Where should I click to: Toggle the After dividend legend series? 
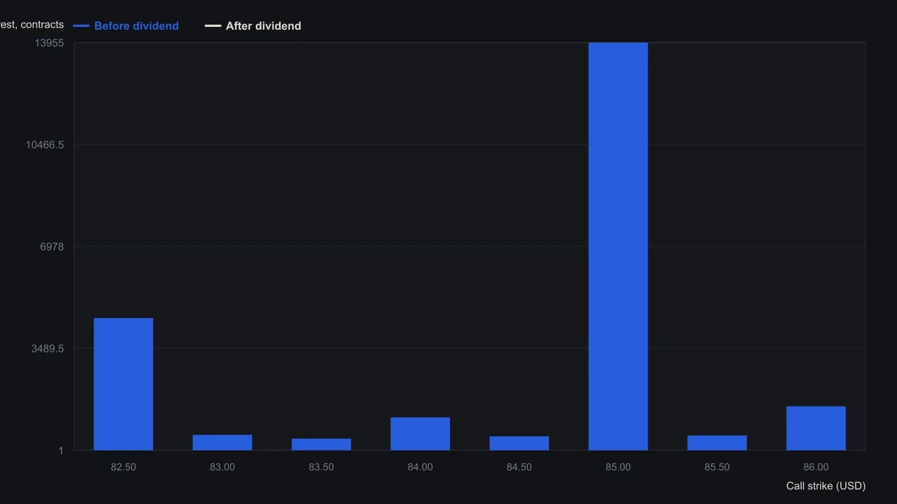[x=253, y=26]
